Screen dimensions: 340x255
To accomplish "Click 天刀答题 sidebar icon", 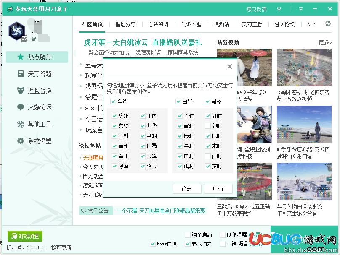I will click(x=21, y=74).
